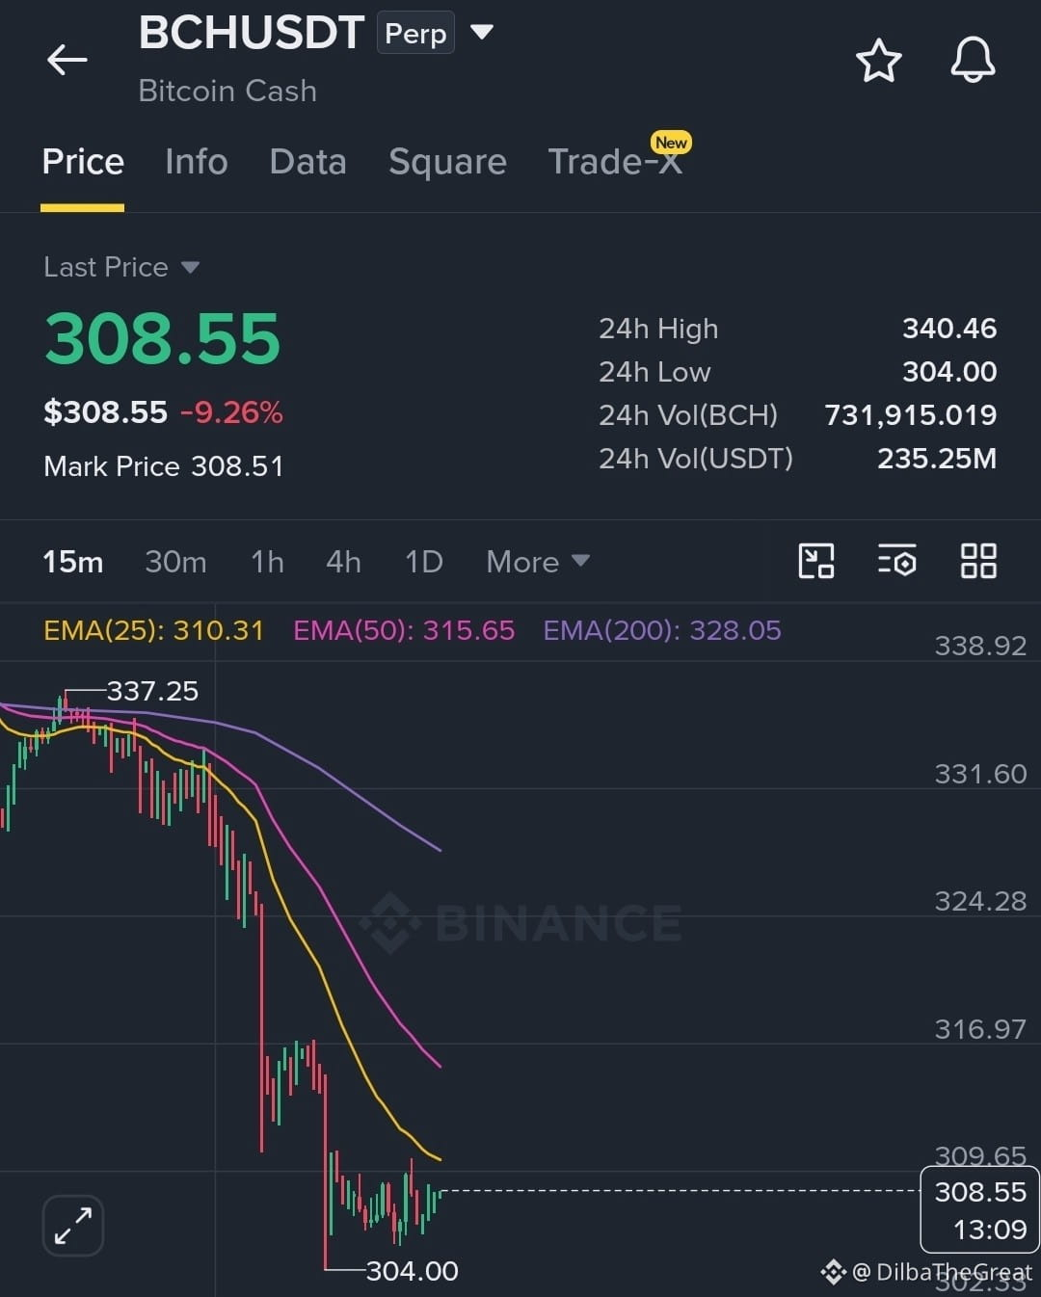Expand the BCHUSDT pair selector arrow
This screenshot has width=1041, height=1297.
tap(482, 33)
